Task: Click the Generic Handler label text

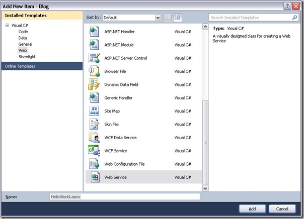Action: tap(118, 98)
